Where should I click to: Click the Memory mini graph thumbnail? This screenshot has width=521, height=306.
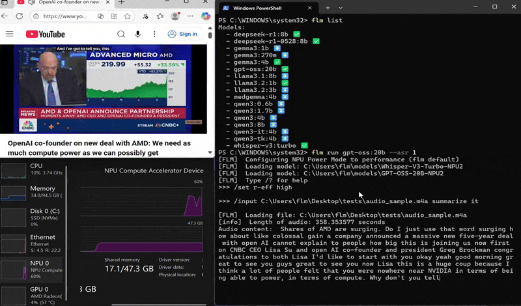pos(13,193)
